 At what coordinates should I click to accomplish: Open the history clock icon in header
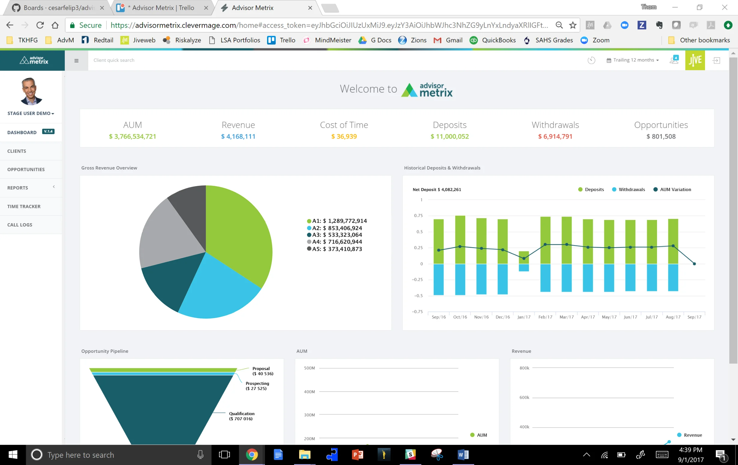[x=591, y=60]
